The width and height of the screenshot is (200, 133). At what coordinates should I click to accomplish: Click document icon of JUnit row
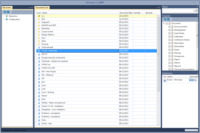coord(39,85)
